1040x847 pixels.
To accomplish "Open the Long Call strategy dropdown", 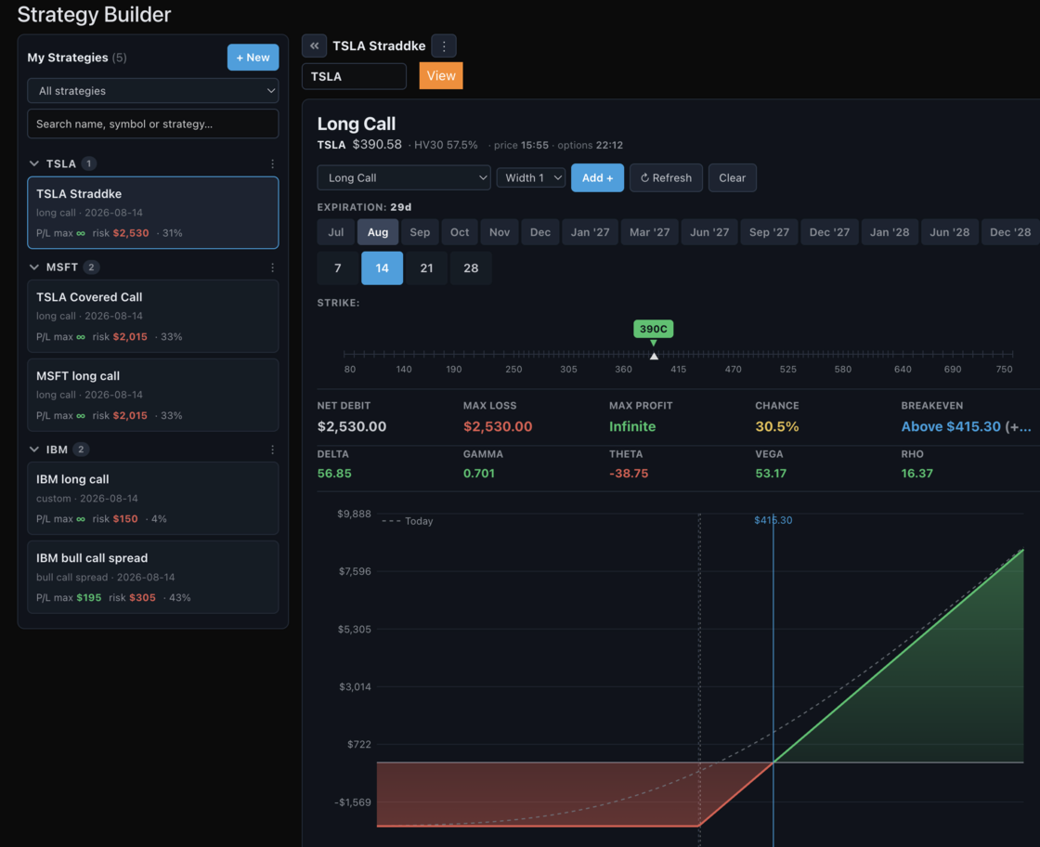I will click(x=404, y=177).
